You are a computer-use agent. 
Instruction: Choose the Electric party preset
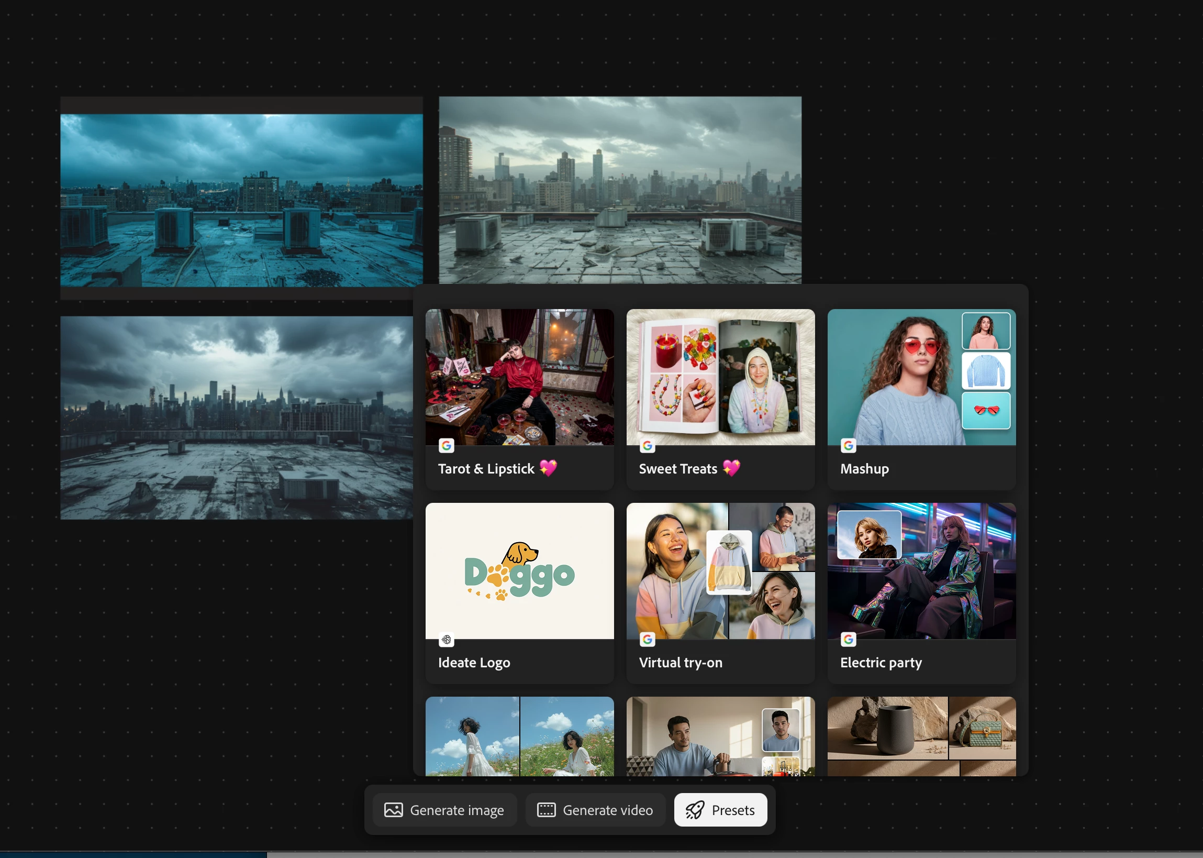[921, 571]
